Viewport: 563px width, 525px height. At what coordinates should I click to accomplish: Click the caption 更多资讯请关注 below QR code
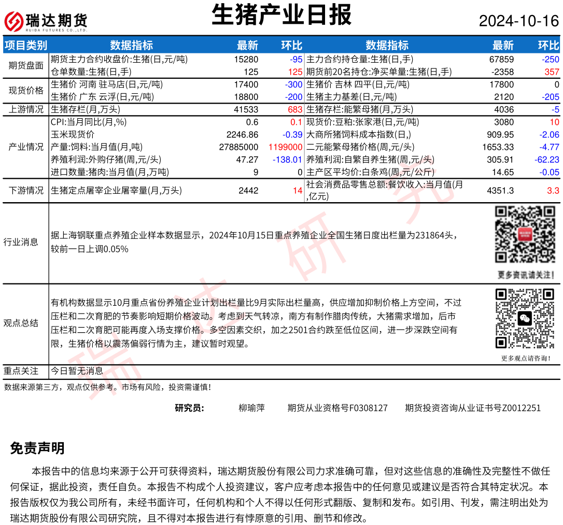[525, 274]
